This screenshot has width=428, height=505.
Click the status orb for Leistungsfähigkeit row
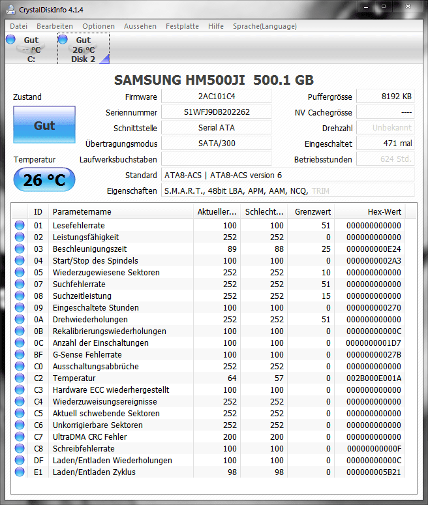20,237
